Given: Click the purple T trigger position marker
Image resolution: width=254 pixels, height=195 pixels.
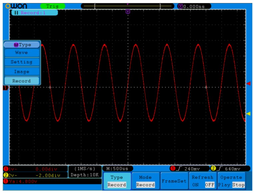Looking at the screenshot, I should click(x=128, y=12).
